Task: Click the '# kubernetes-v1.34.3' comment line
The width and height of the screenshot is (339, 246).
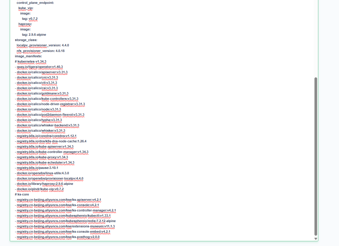Action: pyautogui.click(x=30, y=61)
